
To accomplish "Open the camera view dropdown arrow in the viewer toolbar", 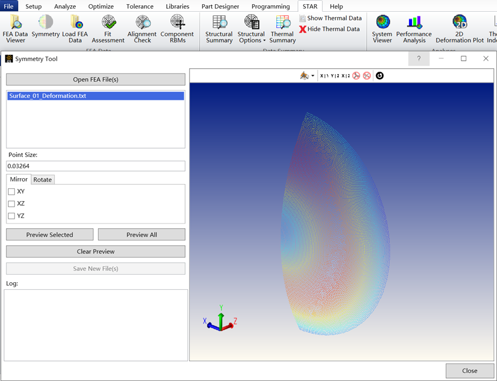I will [313, 76].
